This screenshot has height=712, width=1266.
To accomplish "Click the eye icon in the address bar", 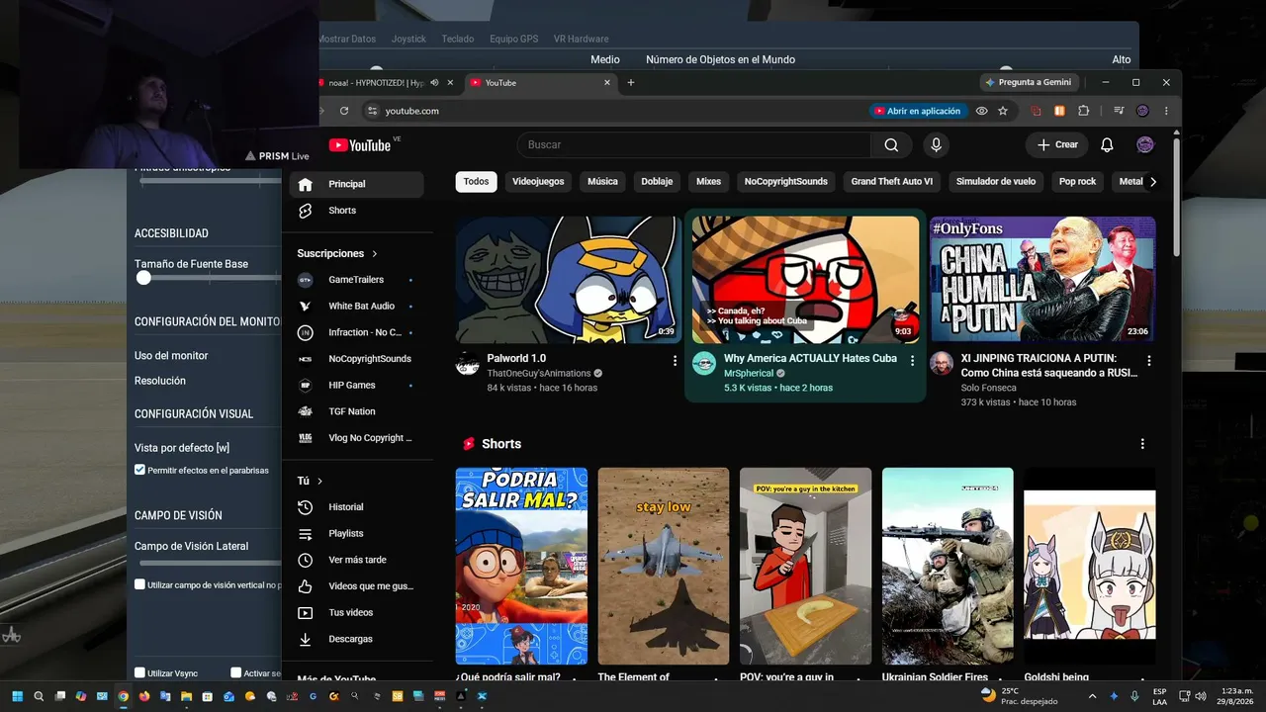I will click(981, 111).
